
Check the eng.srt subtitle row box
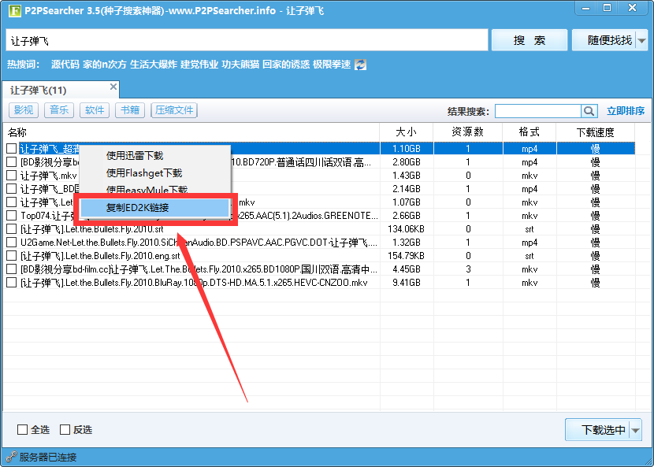(x=11, y=256)
